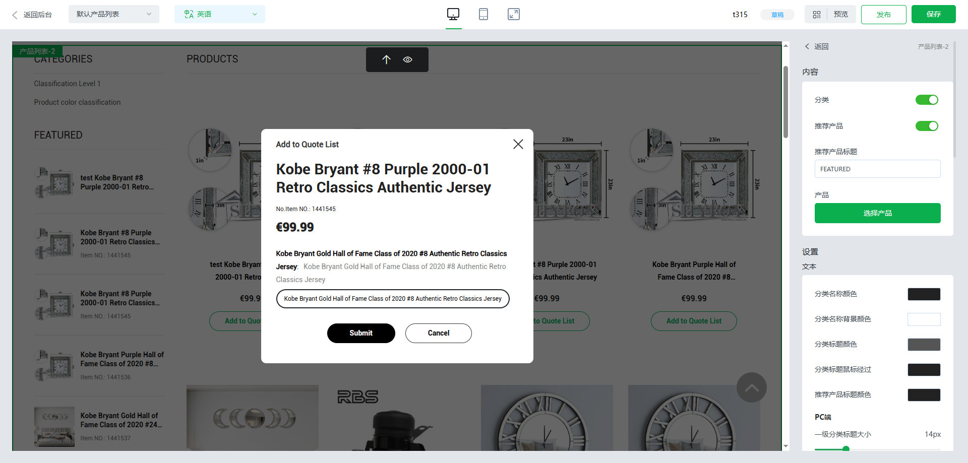
Task: Click the 设置 section heading
Action: [810, 252]
